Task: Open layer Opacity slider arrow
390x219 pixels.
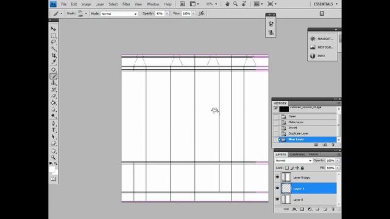Action: click(x=338, y=161)
